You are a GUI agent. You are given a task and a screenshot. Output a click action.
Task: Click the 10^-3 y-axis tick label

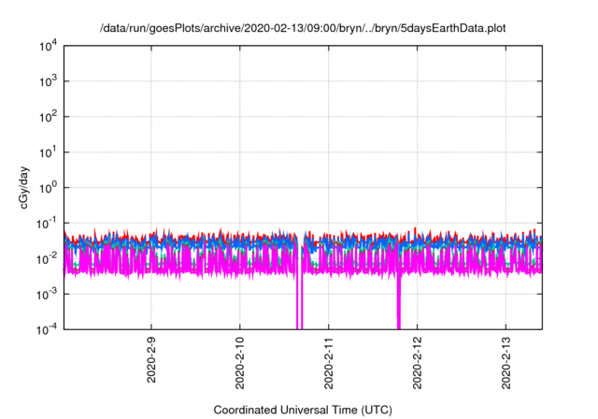click(47, 295)
